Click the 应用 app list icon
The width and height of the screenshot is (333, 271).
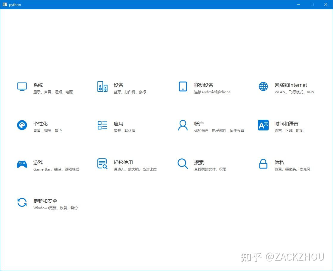click(x=102, y=125)
